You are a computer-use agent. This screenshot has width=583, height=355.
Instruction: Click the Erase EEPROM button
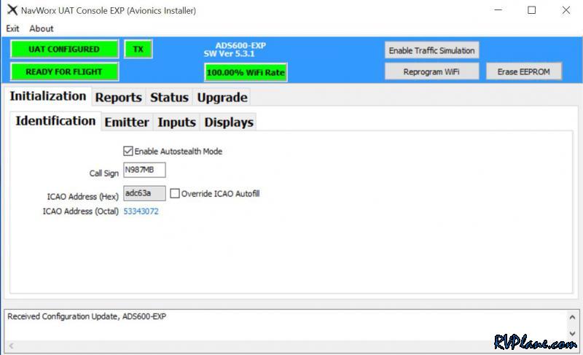pyautogui.click(x=523, y=71)
